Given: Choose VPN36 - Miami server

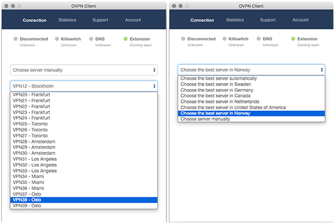Looking at the screenshot, I should (x=83, y=188).
